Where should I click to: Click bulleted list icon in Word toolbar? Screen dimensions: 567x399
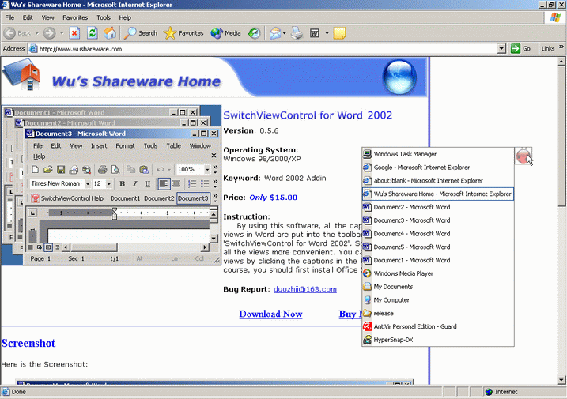(x=205, y=183)
